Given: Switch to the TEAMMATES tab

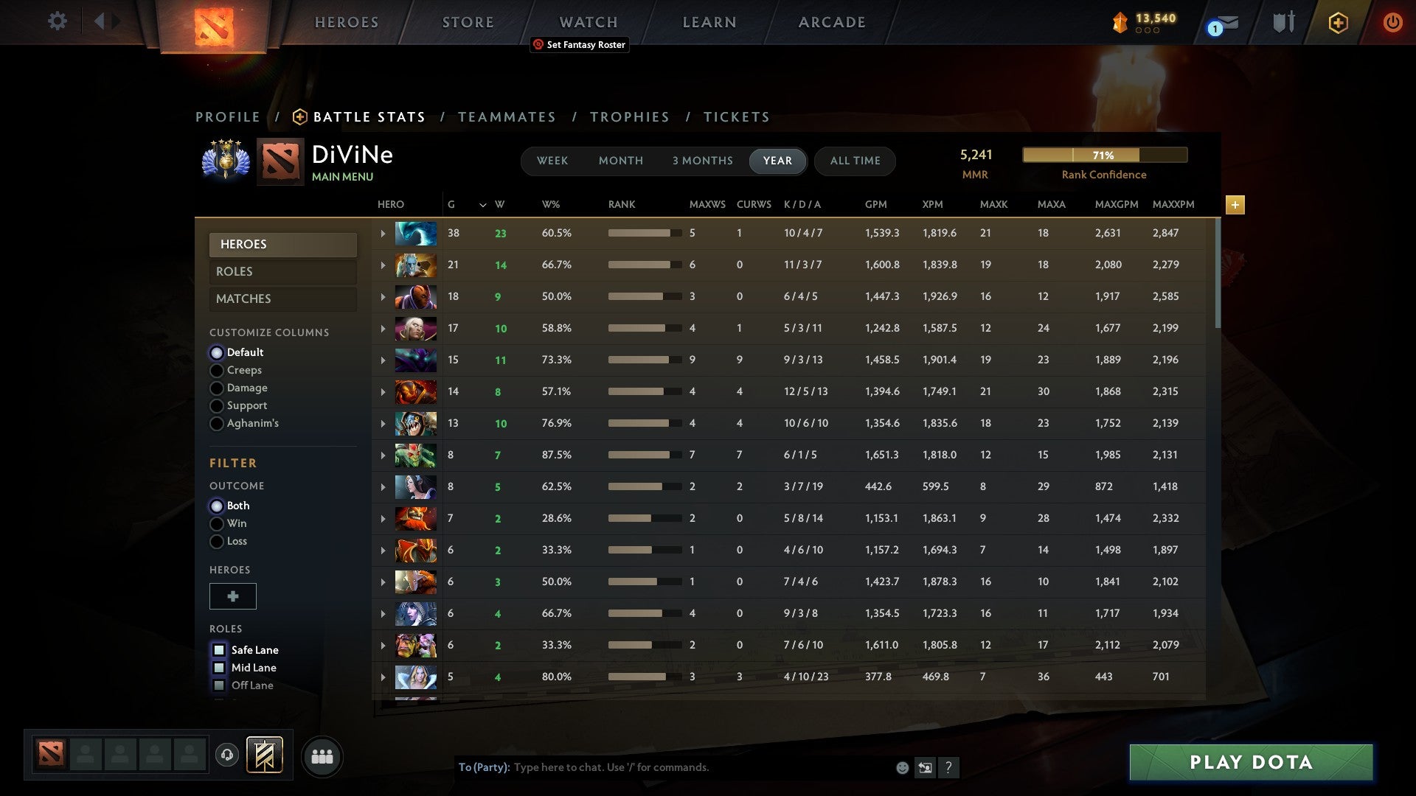Looking at the screenshot, I should 507,116.
